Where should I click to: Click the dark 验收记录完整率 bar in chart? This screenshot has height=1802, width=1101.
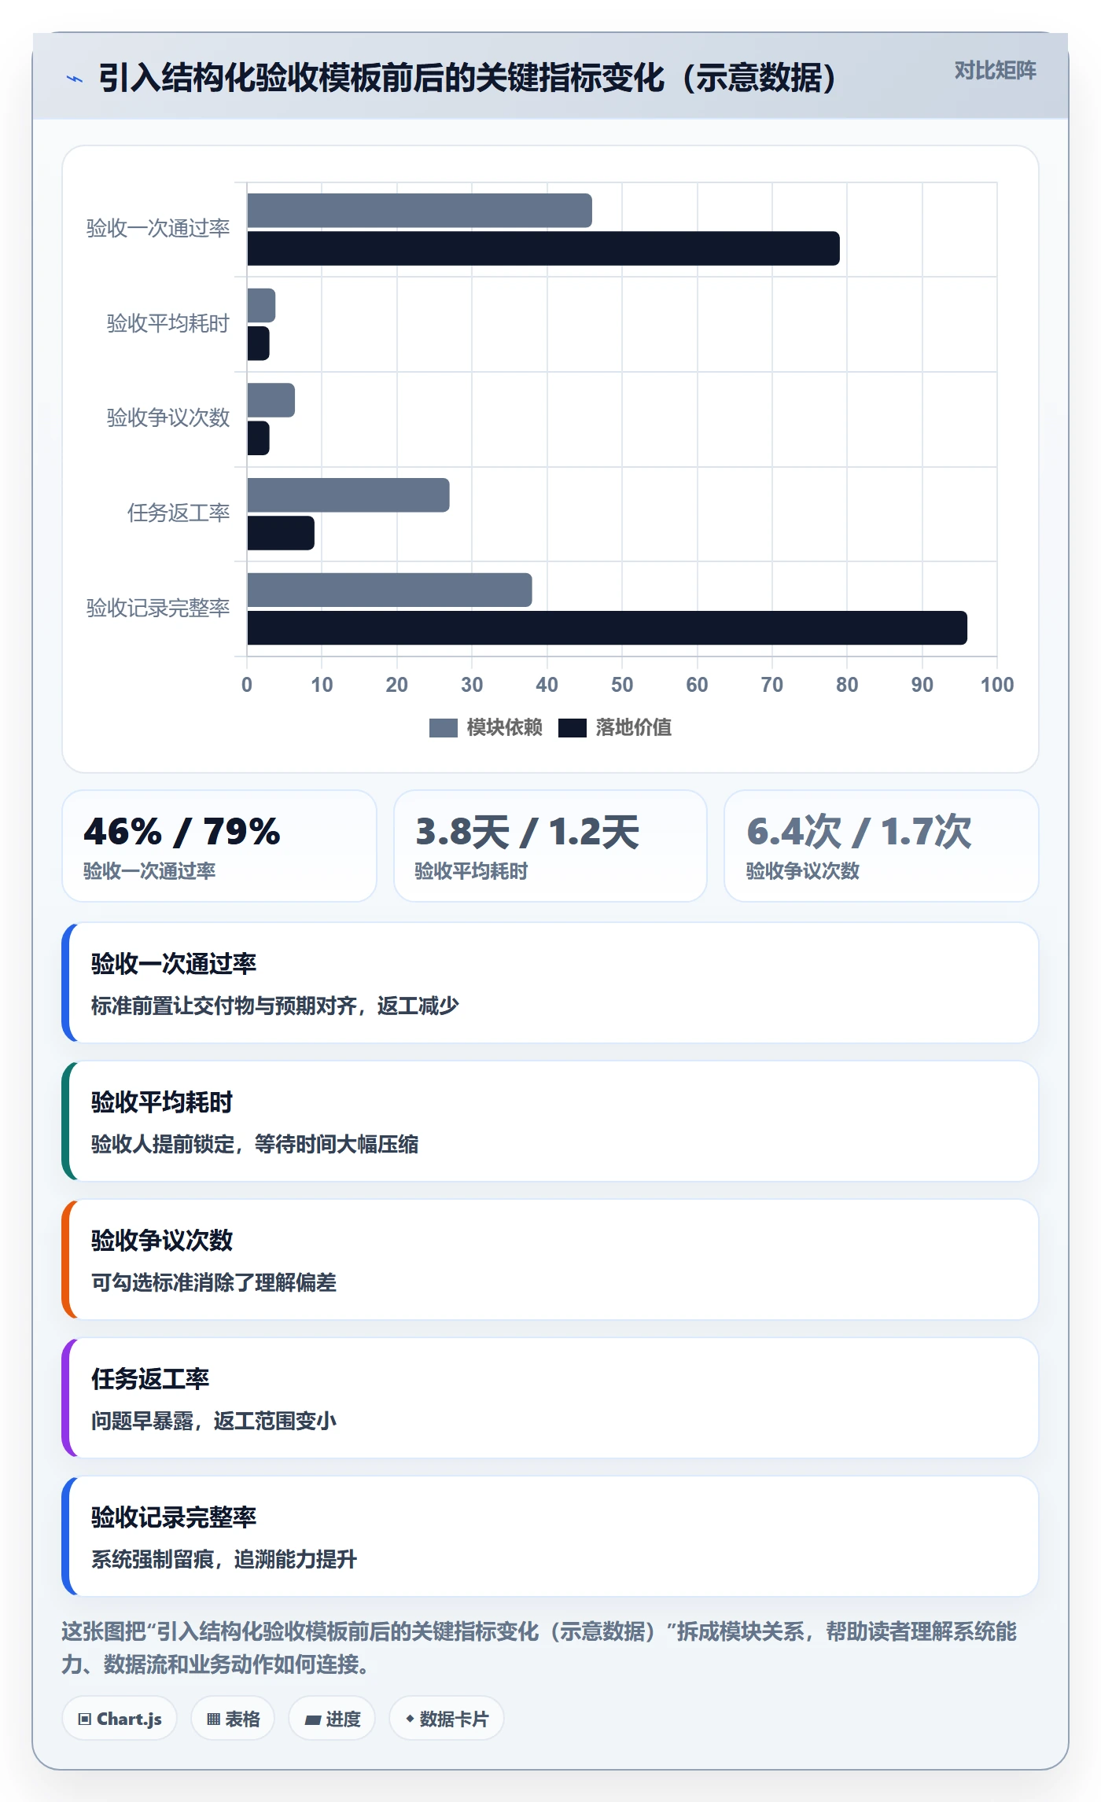607,628
